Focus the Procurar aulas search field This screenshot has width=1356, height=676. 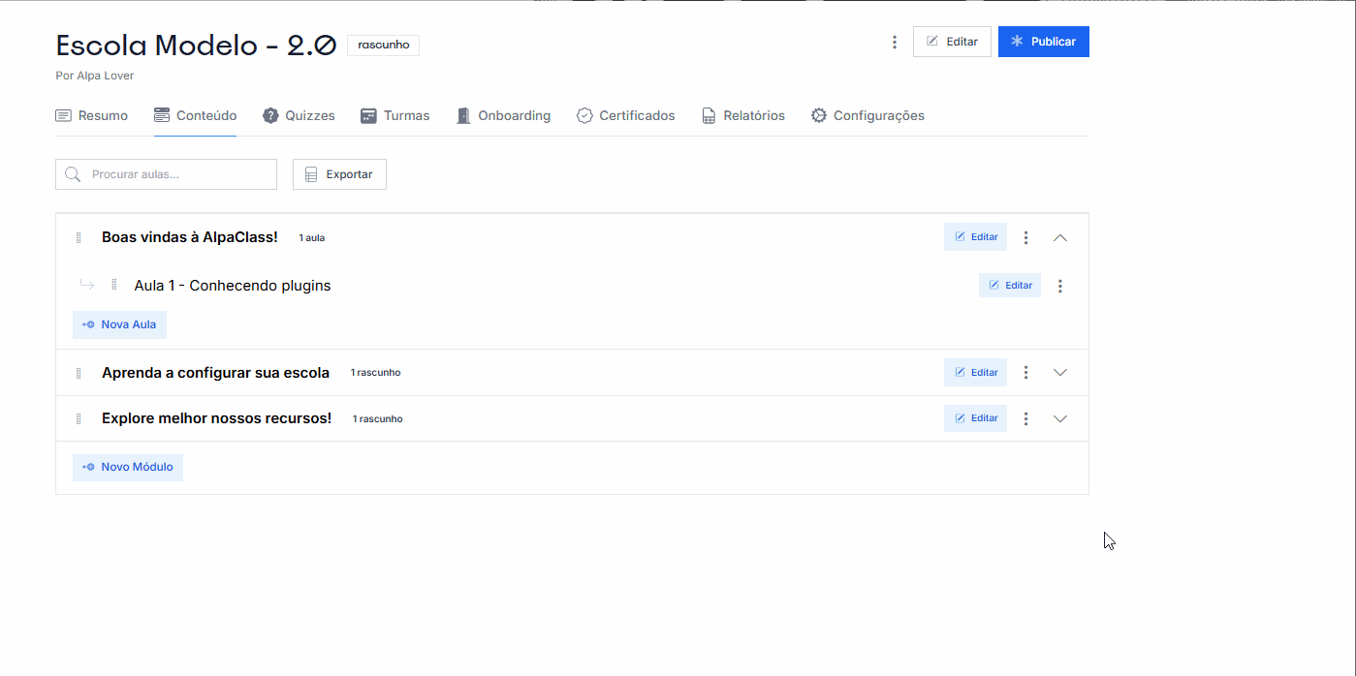[x=174, y=174]
